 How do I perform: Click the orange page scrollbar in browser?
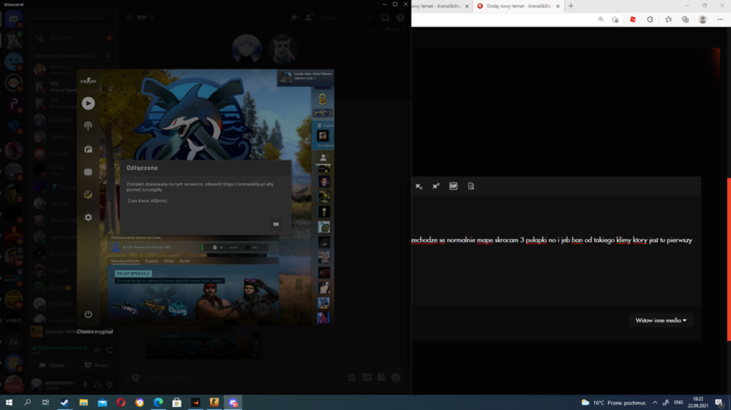tap(729, 259)
